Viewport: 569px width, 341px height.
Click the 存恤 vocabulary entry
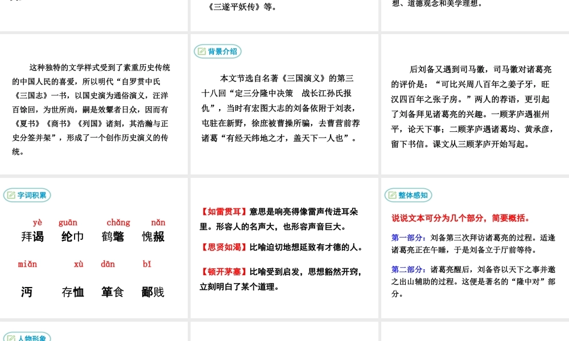tap(72, 292)
